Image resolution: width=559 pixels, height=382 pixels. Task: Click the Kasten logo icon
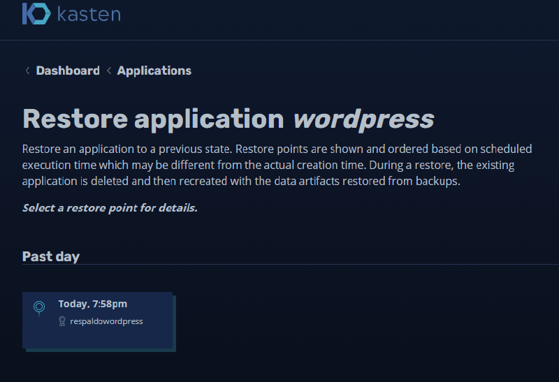pos(36,13)
